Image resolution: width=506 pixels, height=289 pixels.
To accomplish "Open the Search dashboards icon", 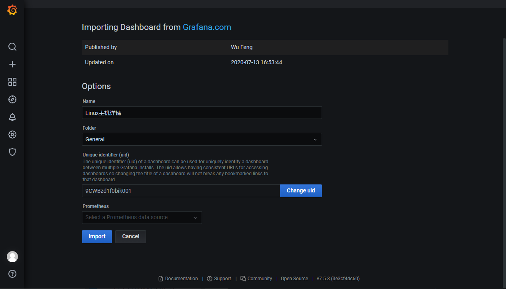I will 12,47.
